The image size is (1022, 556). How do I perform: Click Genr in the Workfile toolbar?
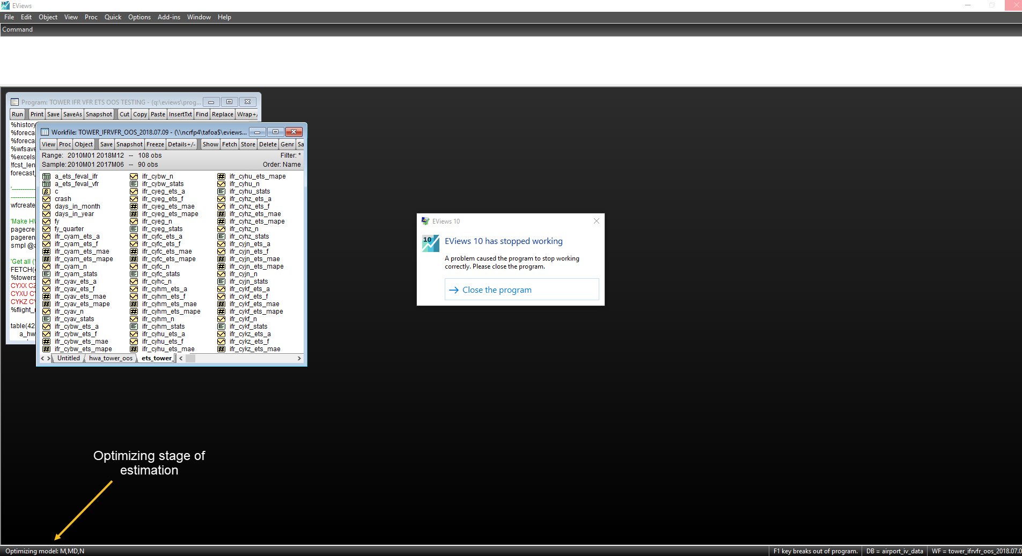[x=288, y=144]
